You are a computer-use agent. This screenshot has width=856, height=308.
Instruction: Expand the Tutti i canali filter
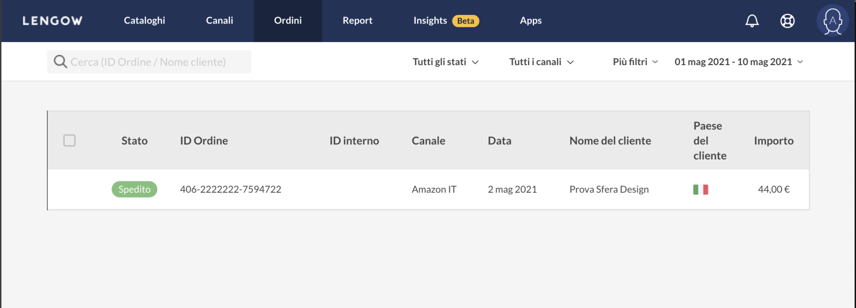click(x=541, y=62)
